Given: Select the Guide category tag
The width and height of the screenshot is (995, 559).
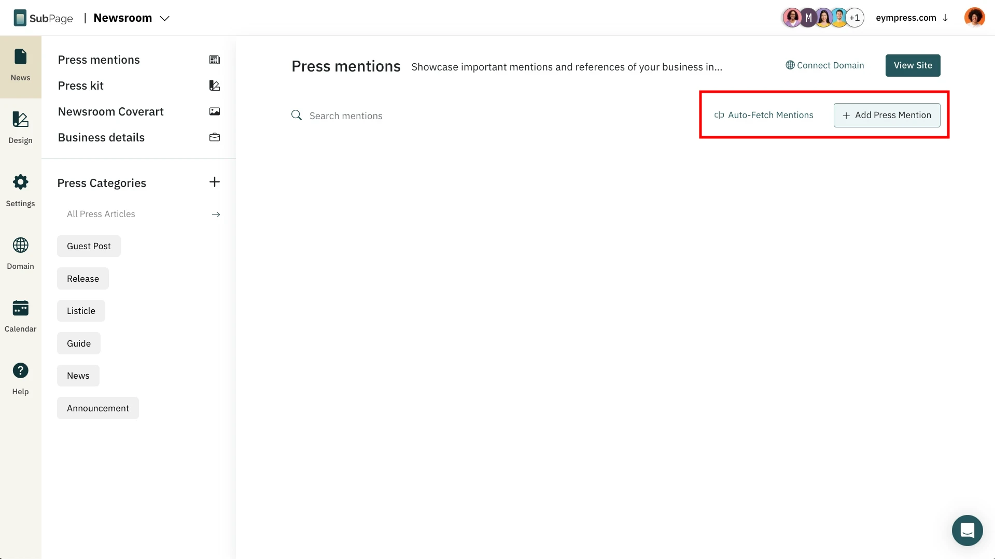Looking at the screenshot, I should coord(79,343).
